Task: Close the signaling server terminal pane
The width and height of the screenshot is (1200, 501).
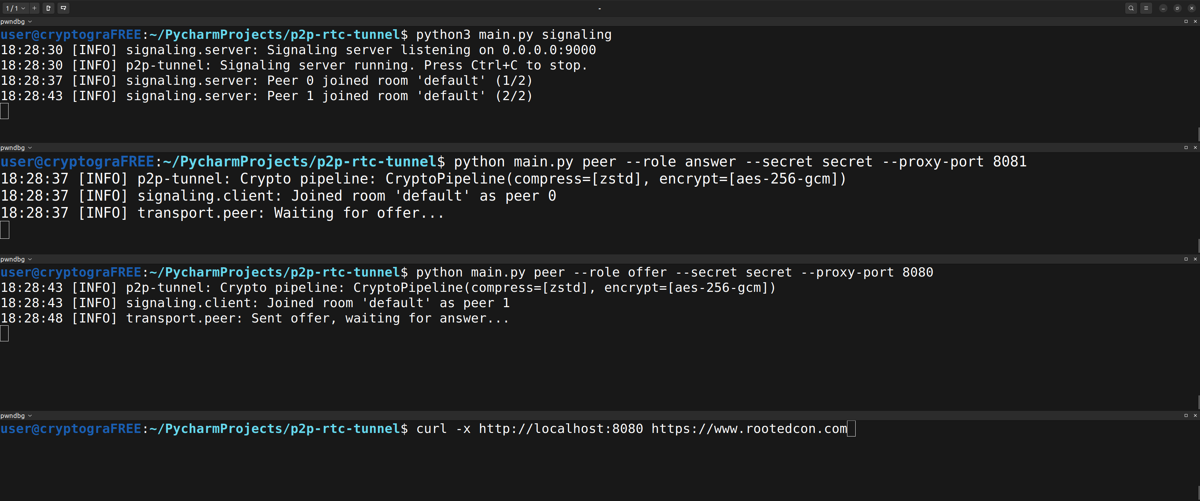Action: click(1195, 21)
